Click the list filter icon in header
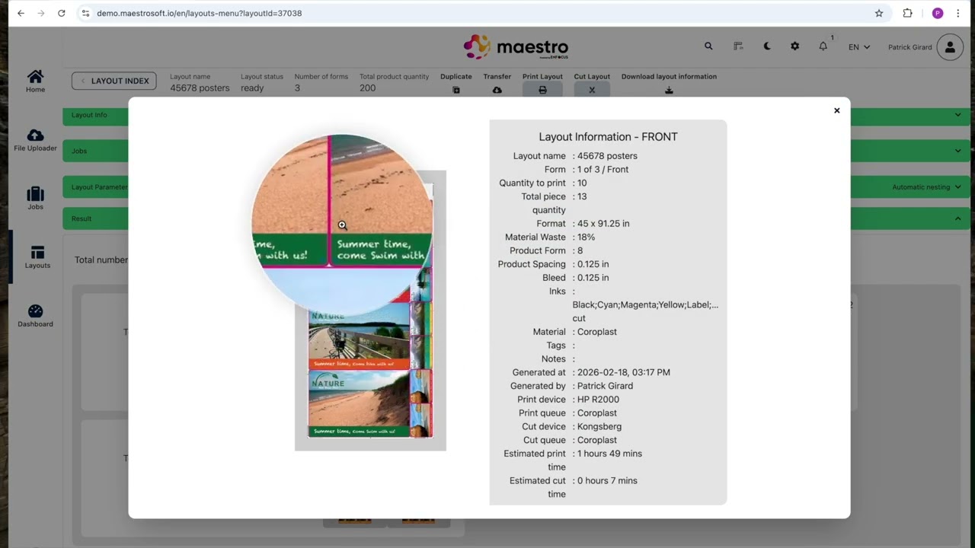Viewport: 975px width, 548px height. click(738, 46)
